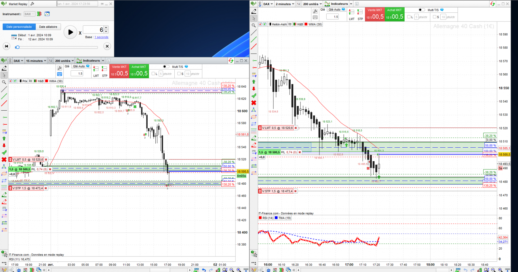Switch to the Date aléatoire tab
The image size is (518, 272).
(x=48, y=27)
